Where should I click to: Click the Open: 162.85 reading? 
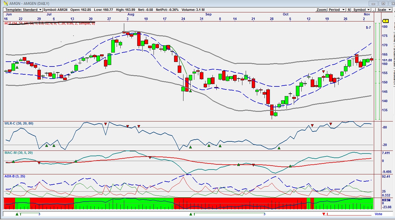(x=81, y=10)
